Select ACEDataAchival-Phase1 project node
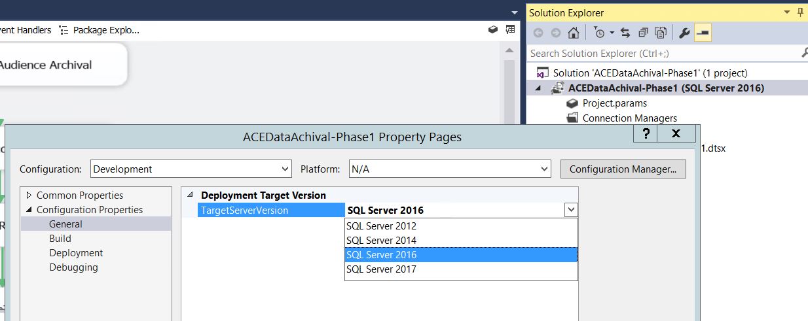Screen dimensions: 808x321 click(666, 88)
